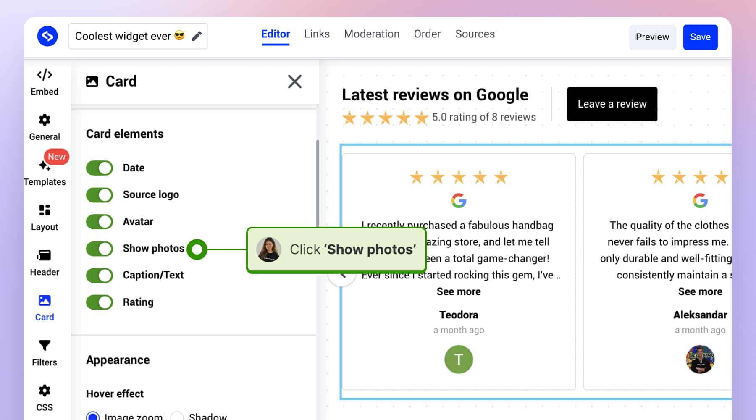756x420 pixels.
Task: Click the Leave a review button
Action: [x=612, y=104]
